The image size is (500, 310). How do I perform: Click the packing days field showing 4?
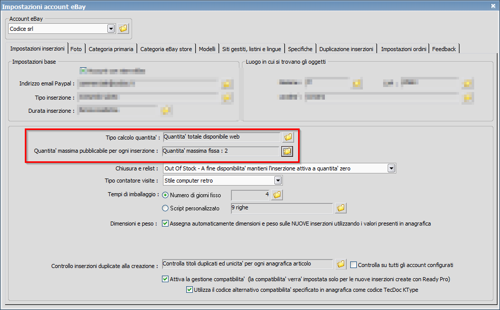[x=251, y=195]
